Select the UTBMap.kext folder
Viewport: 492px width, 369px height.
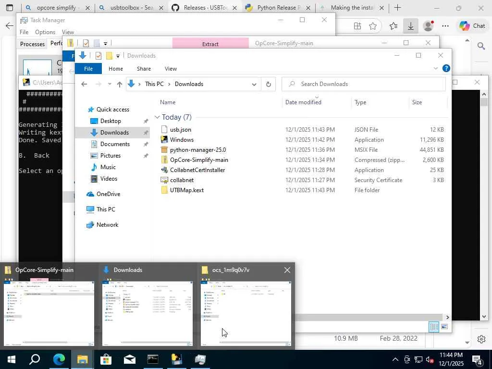(x=187, y=190)
